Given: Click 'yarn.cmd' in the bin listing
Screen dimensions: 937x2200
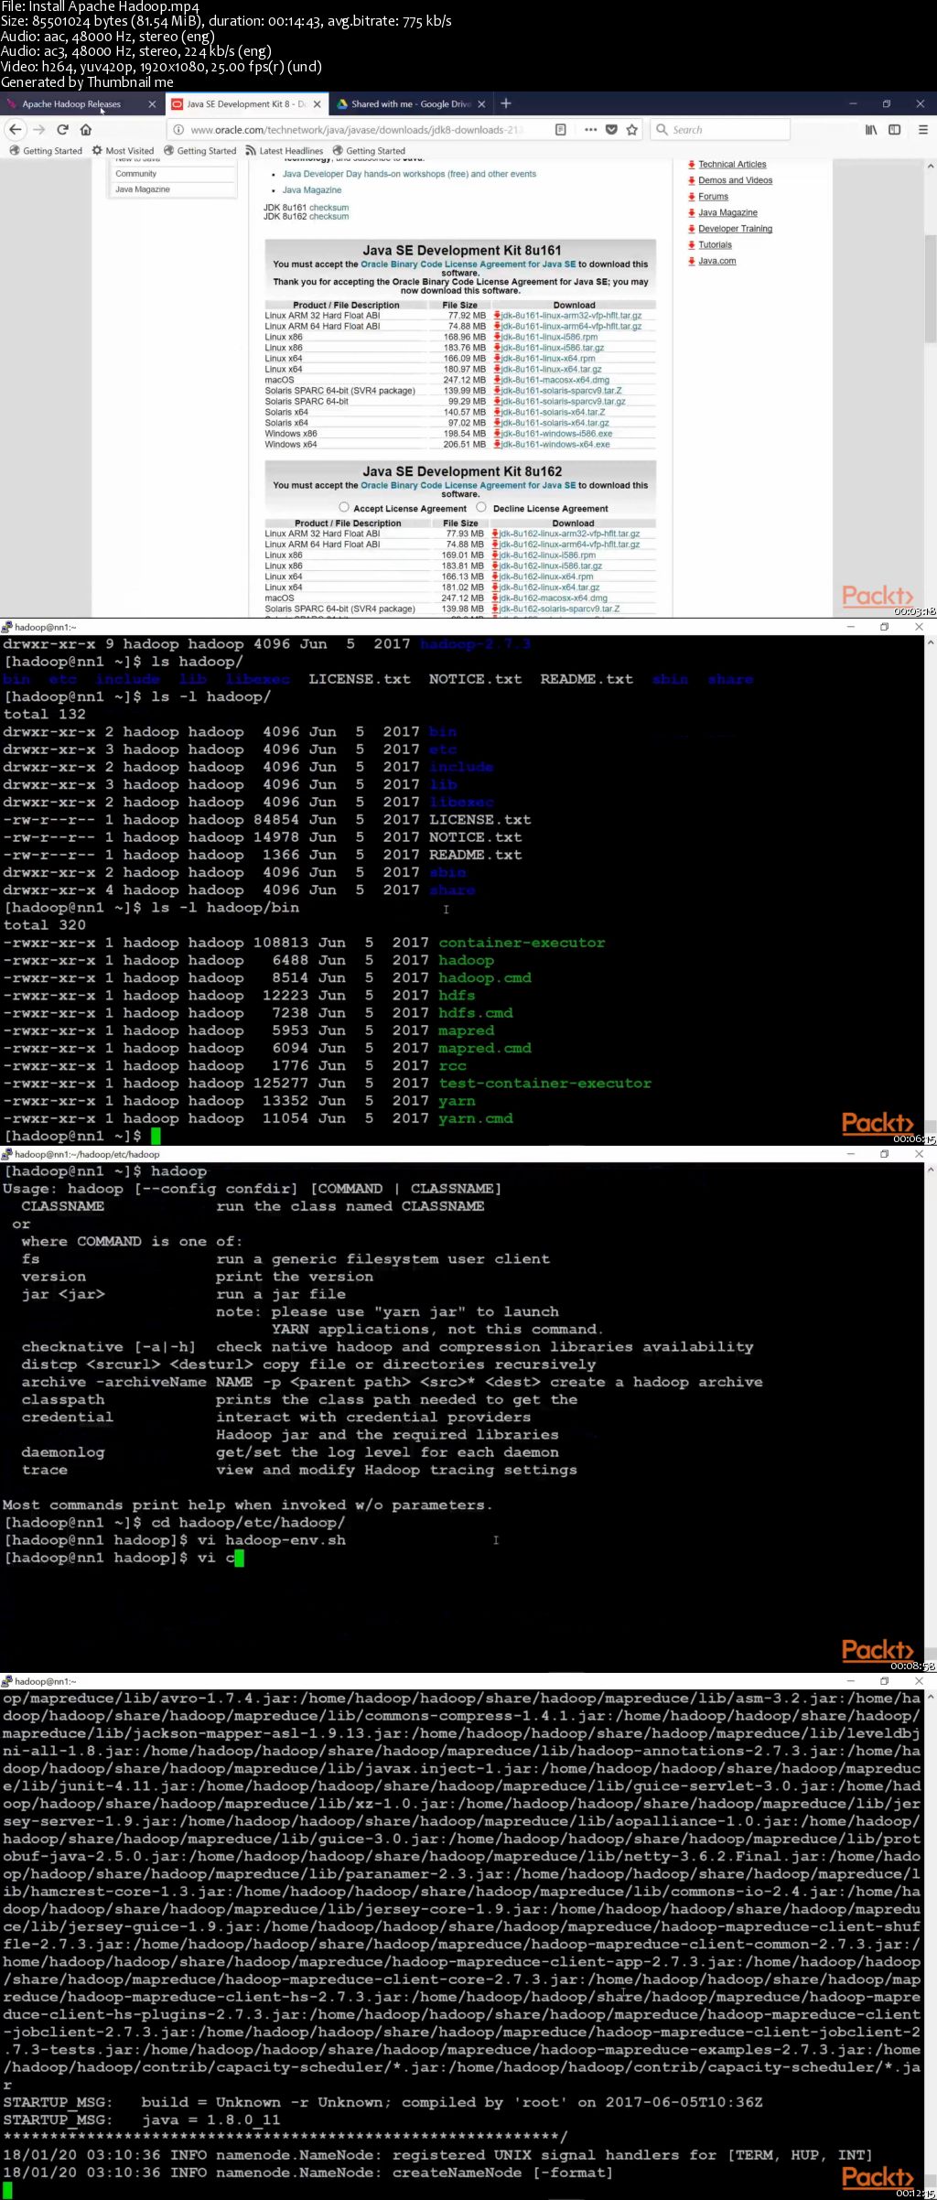Looking at the screenshot, I should 475,1118.
